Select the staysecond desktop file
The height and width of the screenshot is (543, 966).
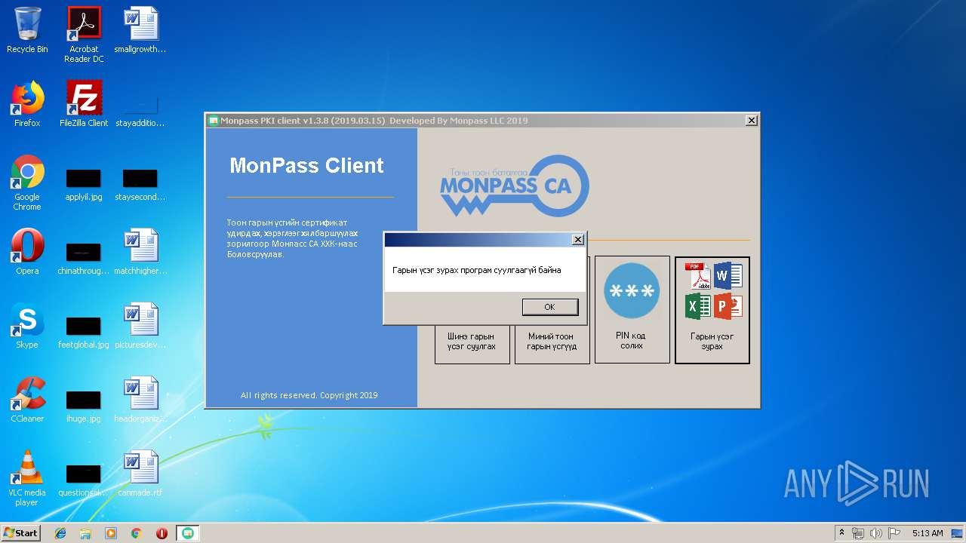(140, 186)
